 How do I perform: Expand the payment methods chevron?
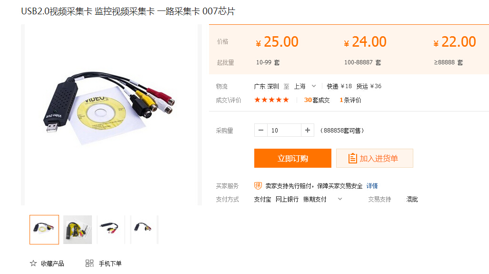coord(340,199)
